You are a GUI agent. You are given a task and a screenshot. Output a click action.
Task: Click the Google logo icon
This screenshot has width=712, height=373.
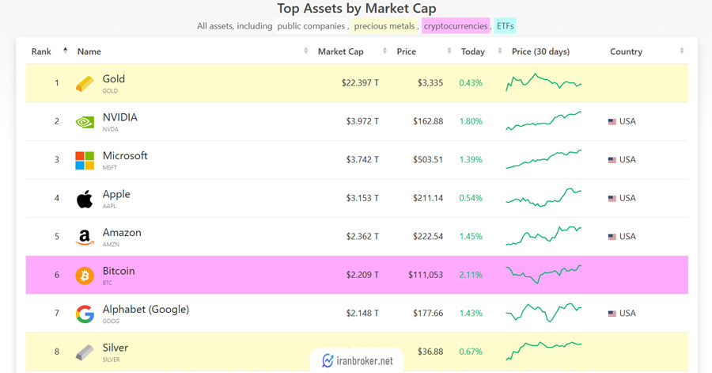point(85,314)
